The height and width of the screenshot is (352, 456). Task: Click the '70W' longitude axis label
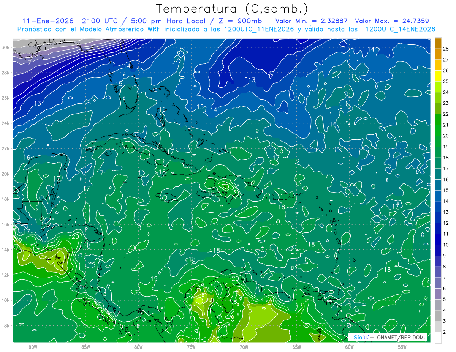(x=244, y=347)
